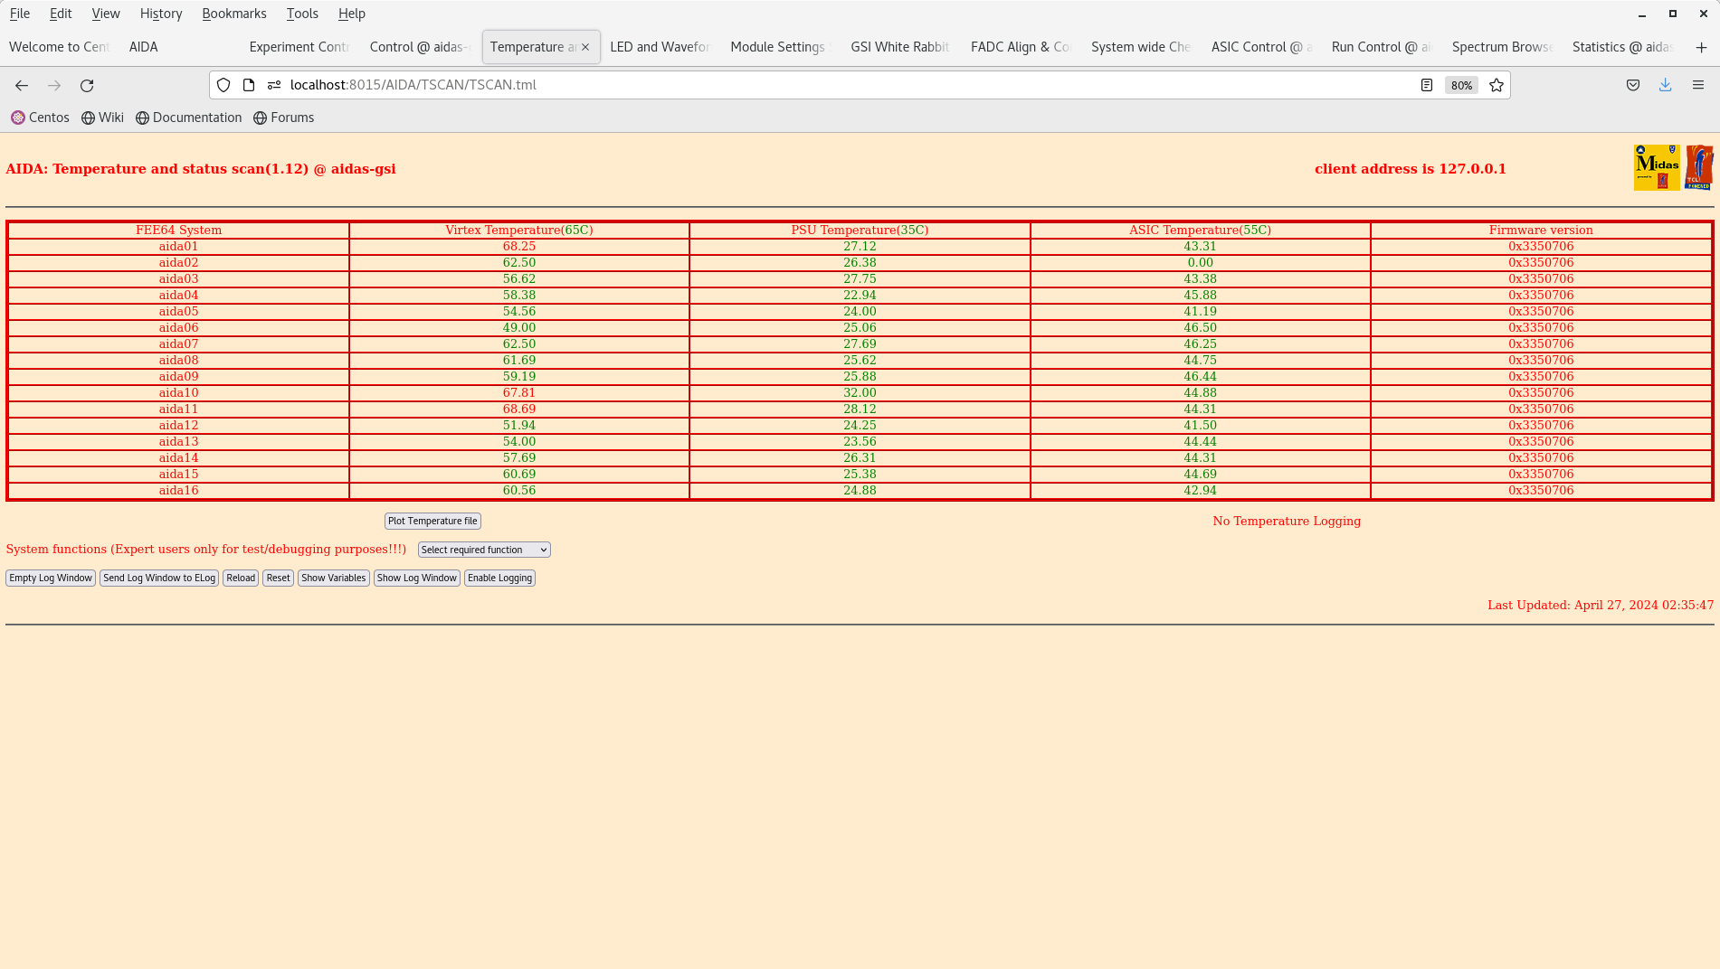Click the Plot Temperature file button
Viewport: 1720px width, 969px height.
(x=432, y=521)
